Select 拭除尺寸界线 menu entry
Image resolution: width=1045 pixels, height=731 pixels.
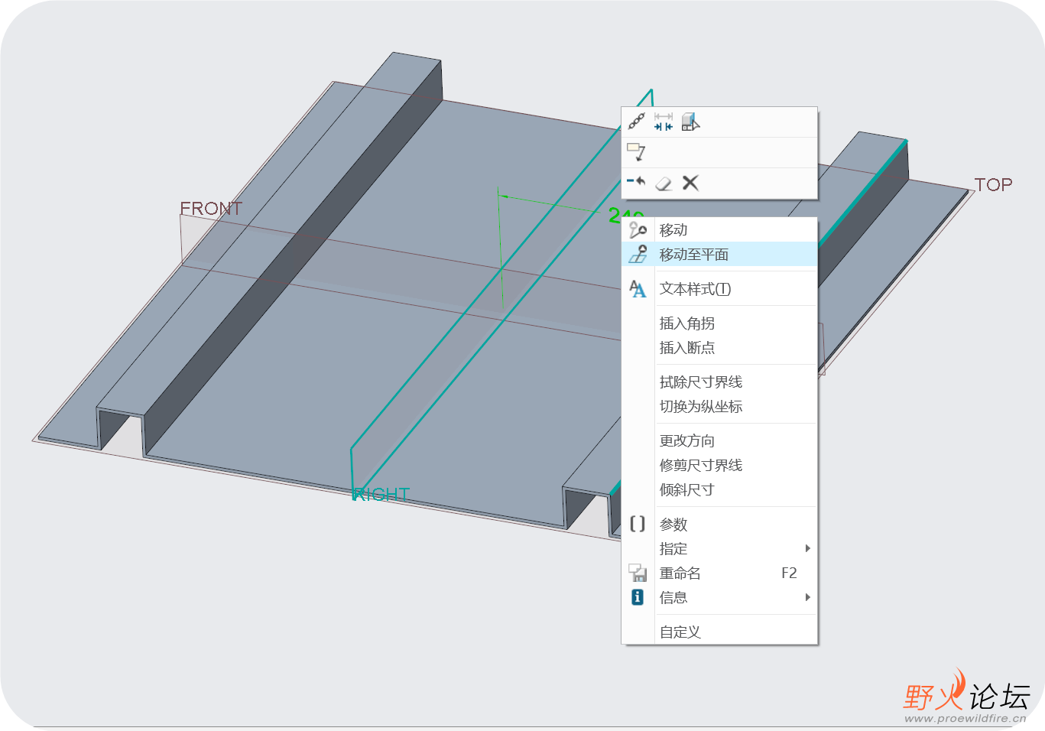pyautogui.click(x=720, y=382)
